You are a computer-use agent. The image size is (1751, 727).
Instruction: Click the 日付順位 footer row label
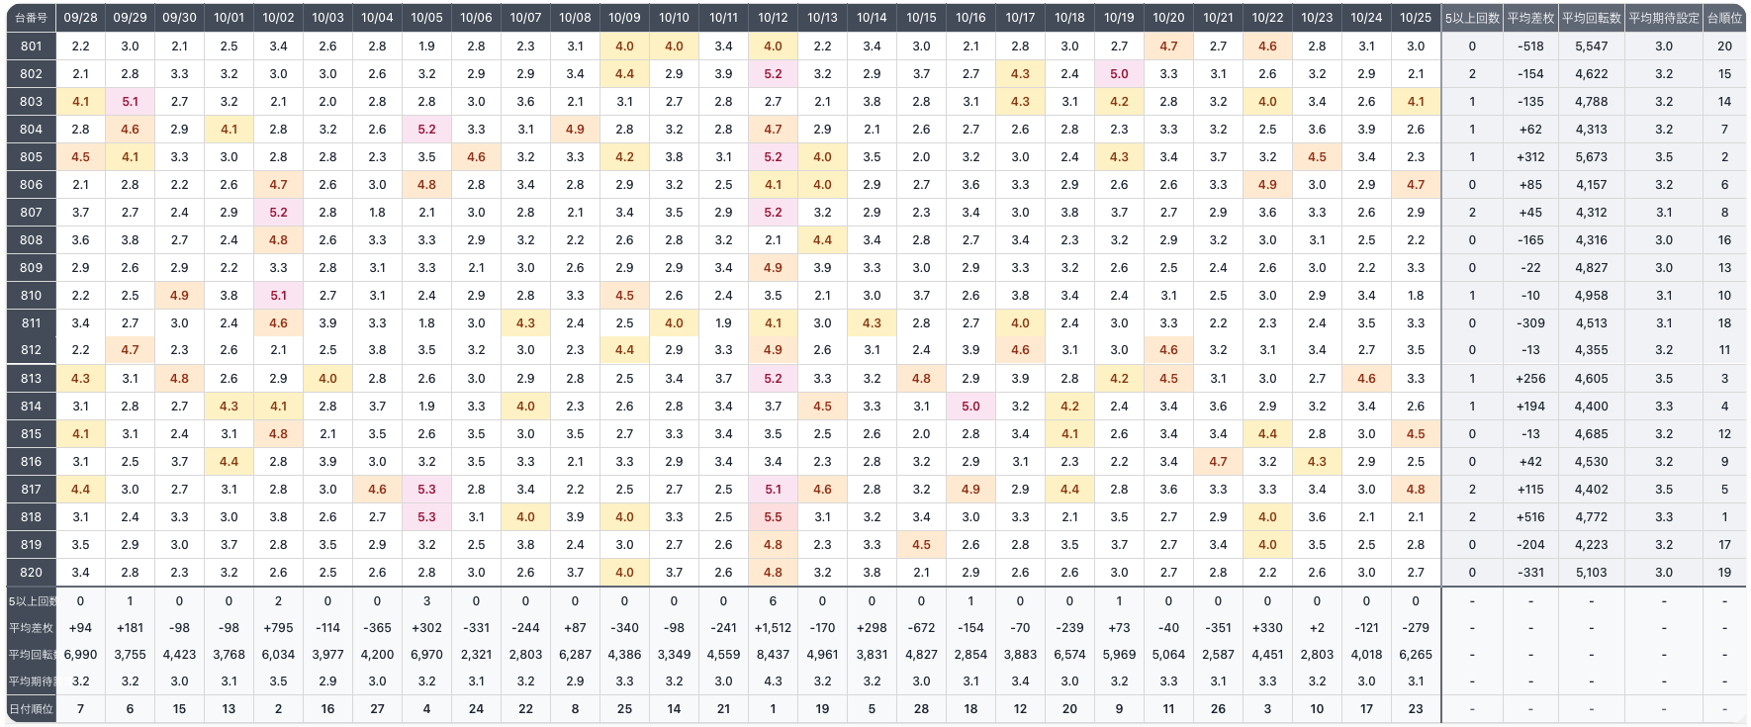pyautogui.click(x=31, y=708)
